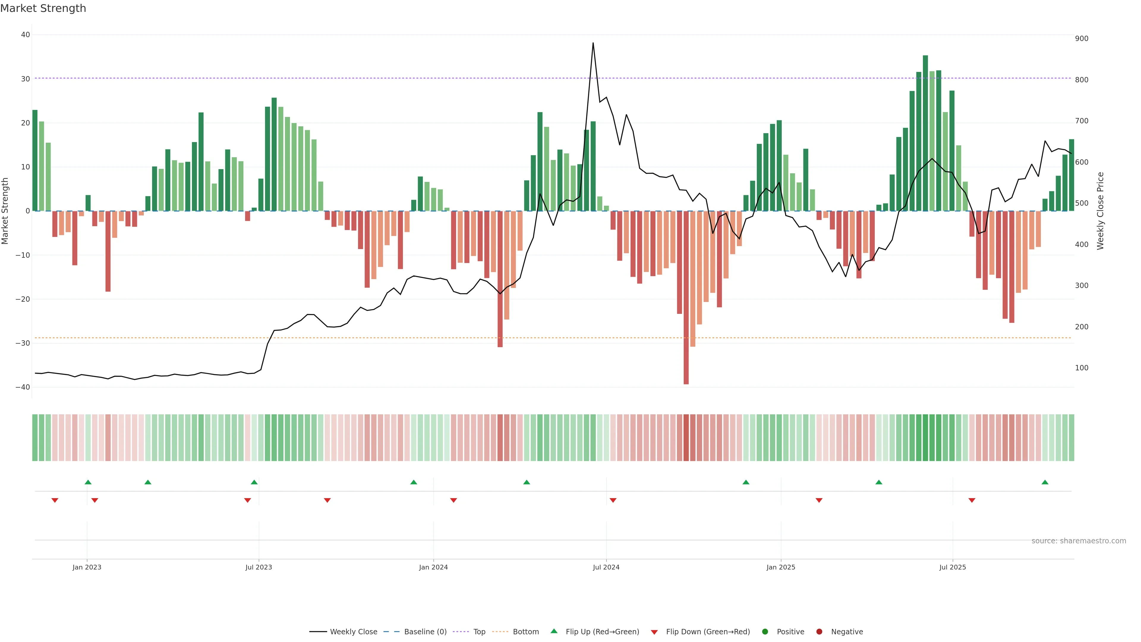This screenshot has width=1141, height=642.
Task: Click the Jul 2025 x-axis label
Action: [952, 567]
